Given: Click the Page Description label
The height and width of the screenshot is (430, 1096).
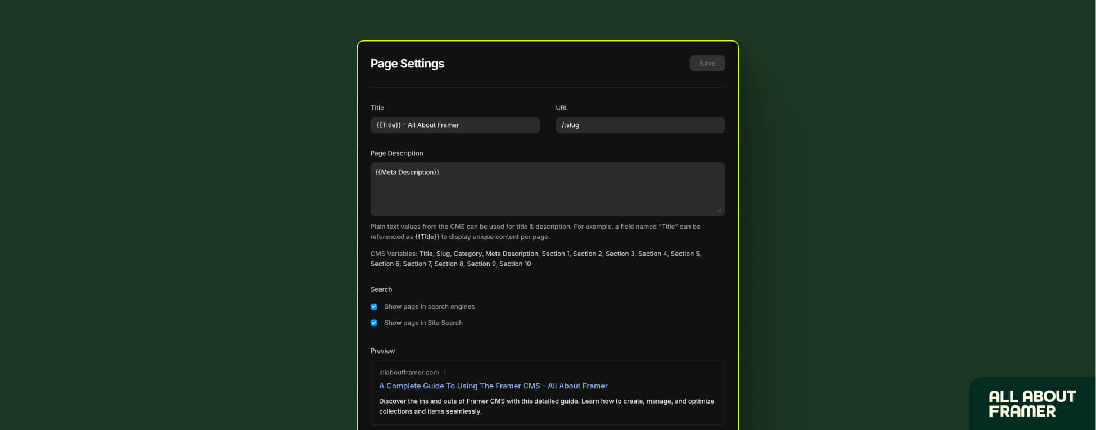Looking at the screenshot, I should pos(396,153).
